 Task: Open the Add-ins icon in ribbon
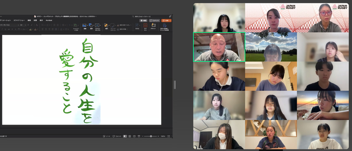pos(145,26)
